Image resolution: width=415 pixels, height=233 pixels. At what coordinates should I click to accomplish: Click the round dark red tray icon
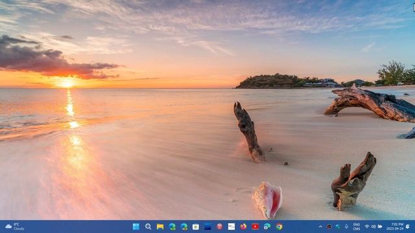(329, 227)
